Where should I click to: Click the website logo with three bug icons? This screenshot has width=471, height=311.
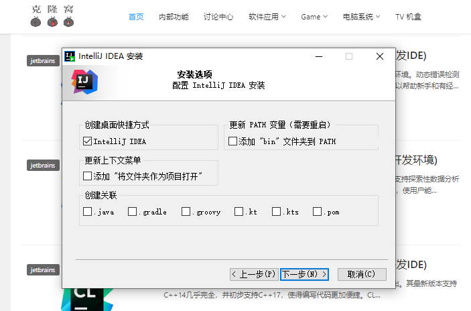(x=52, y=16)
